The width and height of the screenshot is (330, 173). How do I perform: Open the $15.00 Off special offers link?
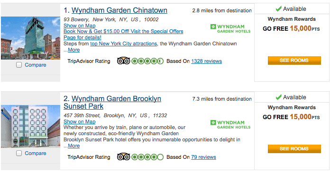click(x=123, y=35)
